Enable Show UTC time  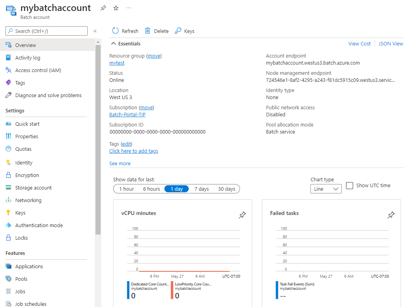coord(349,186)
